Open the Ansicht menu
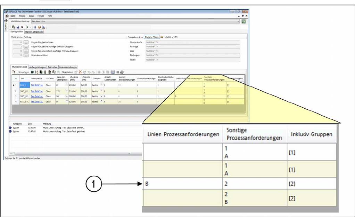This screenshot has width=355, height=217. (x=22, y=16)
